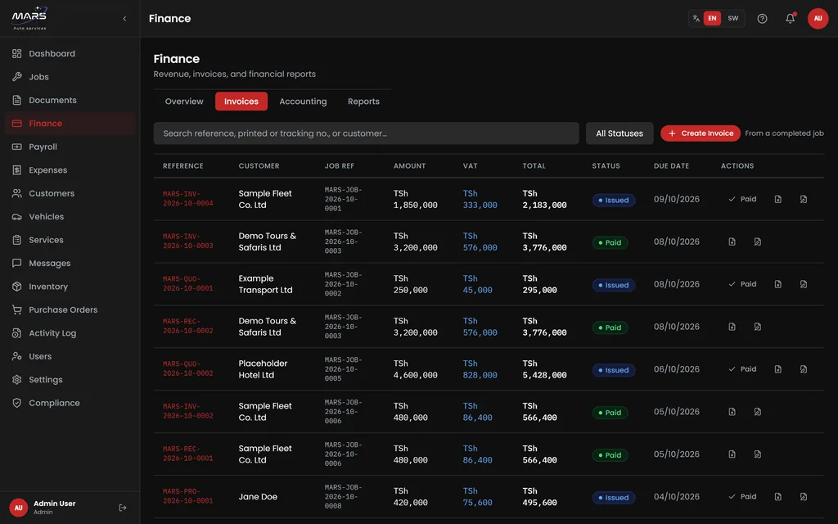Open Settings in the sidebar
Screen dimensions: 838x524
coord(70,380)
